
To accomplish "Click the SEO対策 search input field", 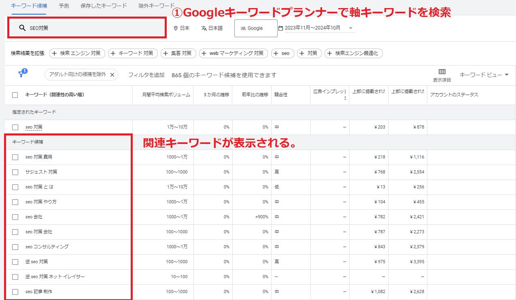I will tap(87, 28).
